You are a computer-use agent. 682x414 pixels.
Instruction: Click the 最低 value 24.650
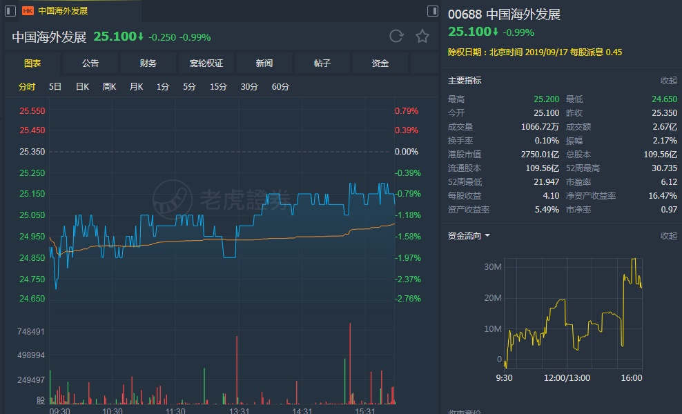(664, 99)
